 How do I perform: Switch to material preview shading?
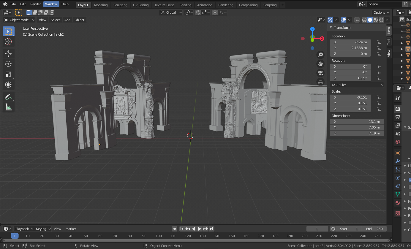(x=376, y=20)
